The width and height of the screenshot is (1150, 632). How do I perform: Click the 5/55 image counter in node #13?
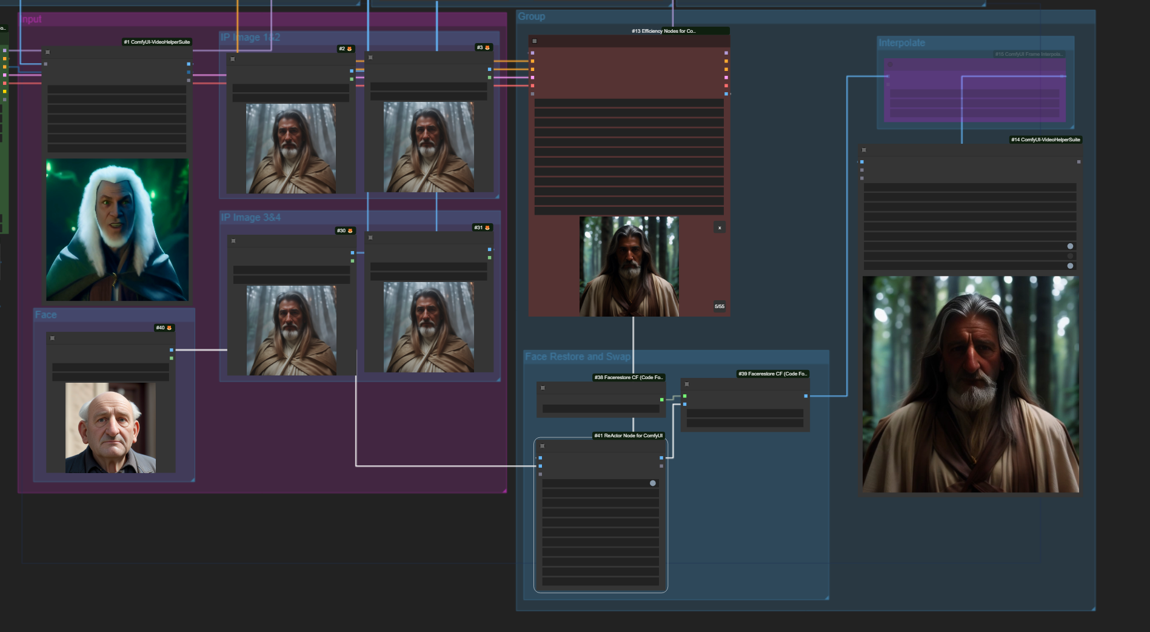pyautogui.click(x=719, y=306)
